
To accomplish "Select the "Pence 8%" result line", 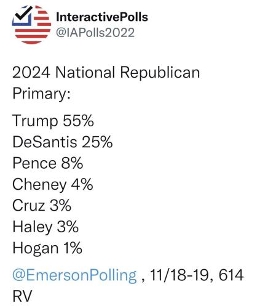I will (x=47, y=163).
